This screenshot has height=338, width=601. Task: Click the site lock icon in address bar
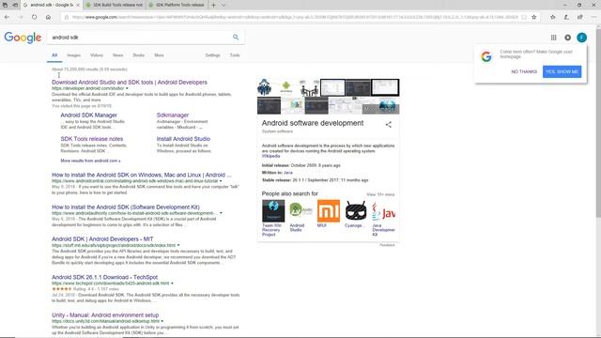tap(67, 17)
